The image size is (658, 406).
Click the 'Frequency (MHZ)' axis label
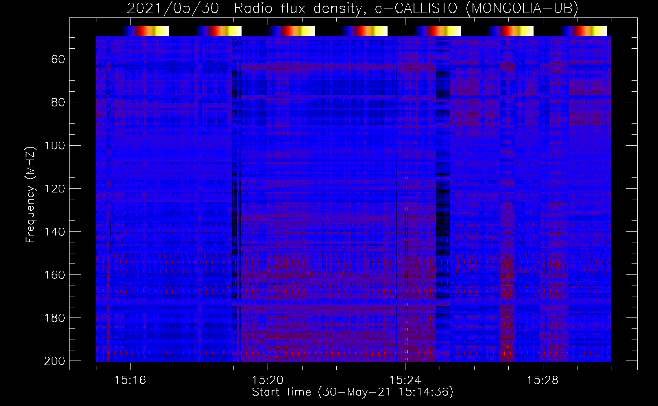click(x=31, y=194)
